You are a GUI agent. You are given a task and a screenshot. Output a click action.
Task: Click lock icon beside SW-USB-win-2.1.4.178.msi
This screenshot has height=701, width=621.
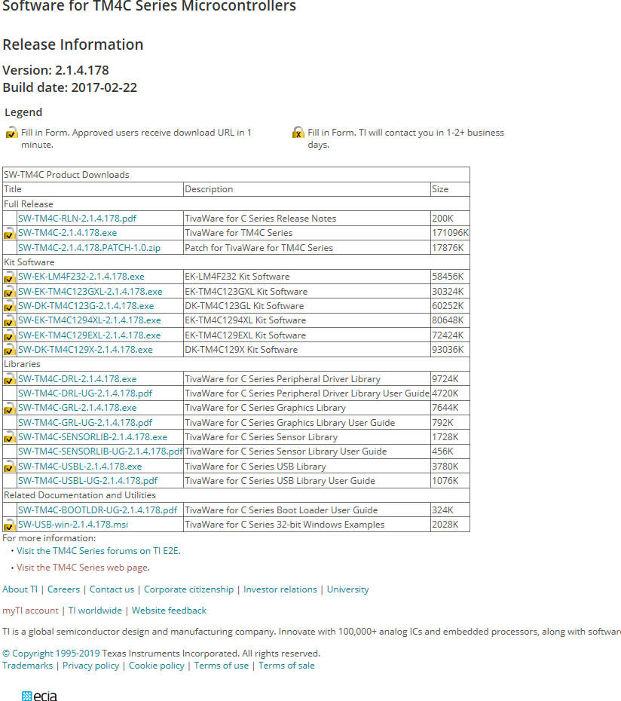(x=9, y=525)
